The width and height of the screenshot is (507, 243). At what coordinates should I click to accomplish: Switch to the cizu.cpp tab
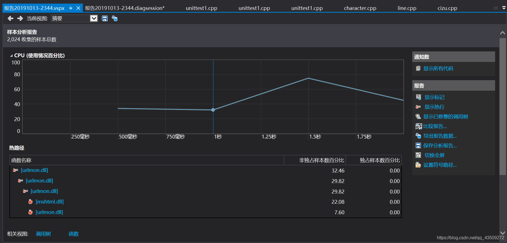point(447,8)
